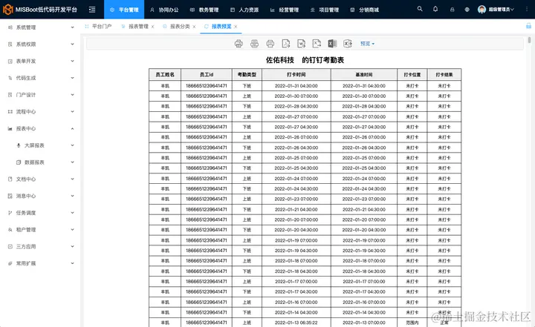The width and height of the screenshot is (535, 327).
Task: Click the third printer icon in report toolbar
Action: tap(270, 44)
